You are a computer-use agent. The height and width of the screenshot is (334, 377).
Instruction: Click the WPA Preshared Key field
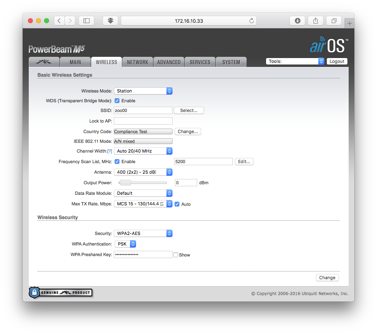[143, 254]
